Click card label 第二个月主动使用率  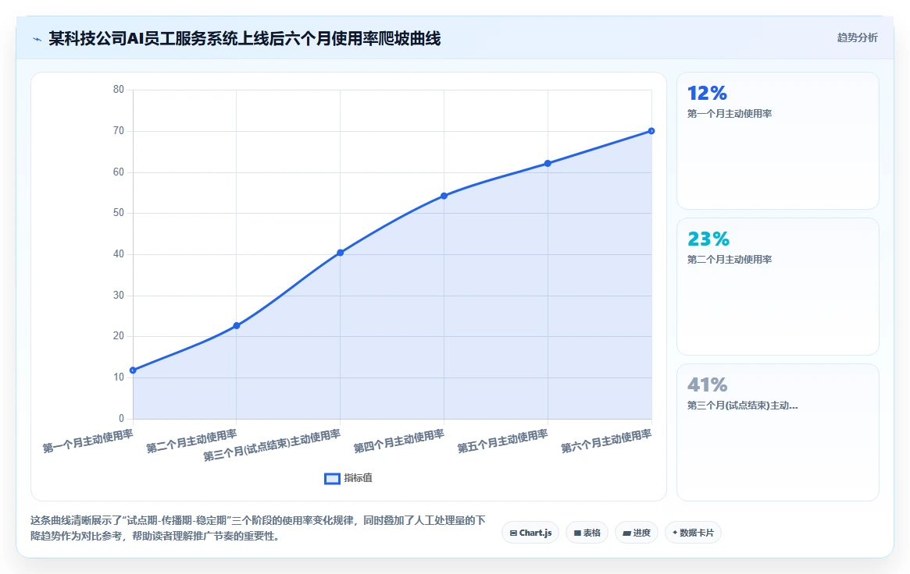[x=730, y=260]
